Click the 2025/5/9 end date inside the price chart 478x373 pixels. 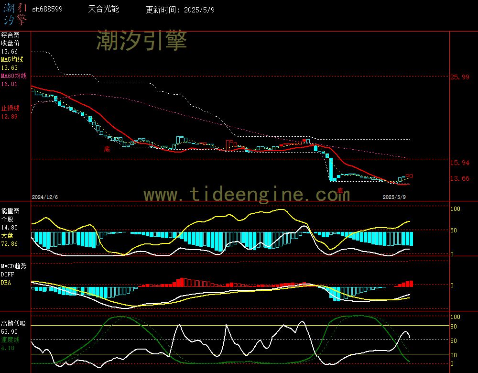(394, 197)
